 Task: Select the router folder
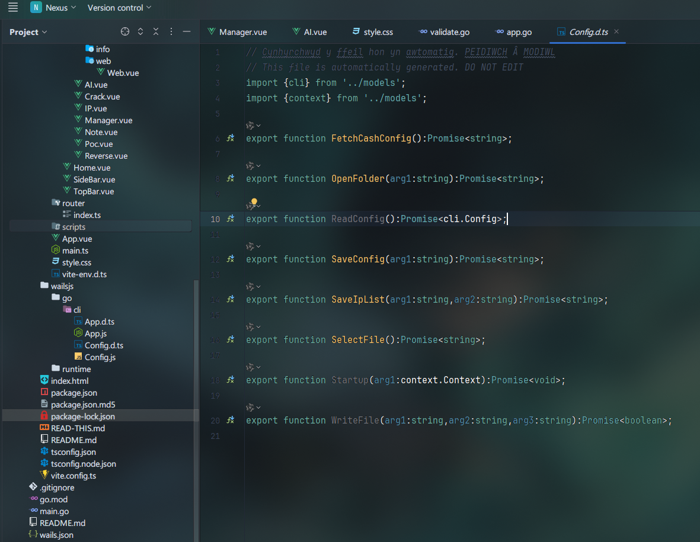pyautogui.click(x=68, y=203)
